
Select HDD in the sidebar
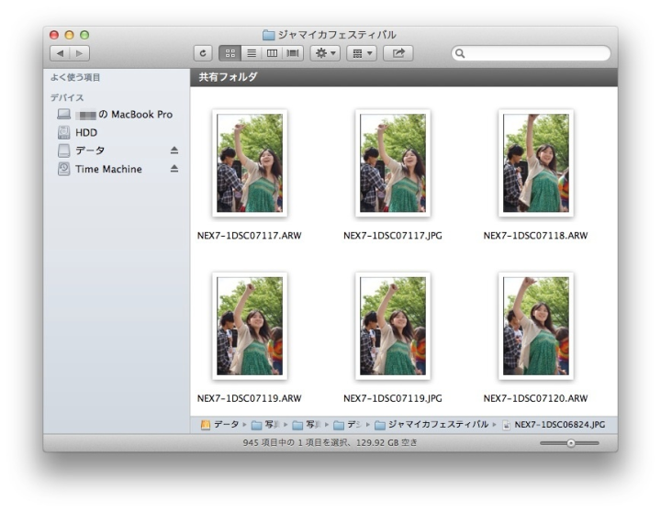tap(85, 132)
